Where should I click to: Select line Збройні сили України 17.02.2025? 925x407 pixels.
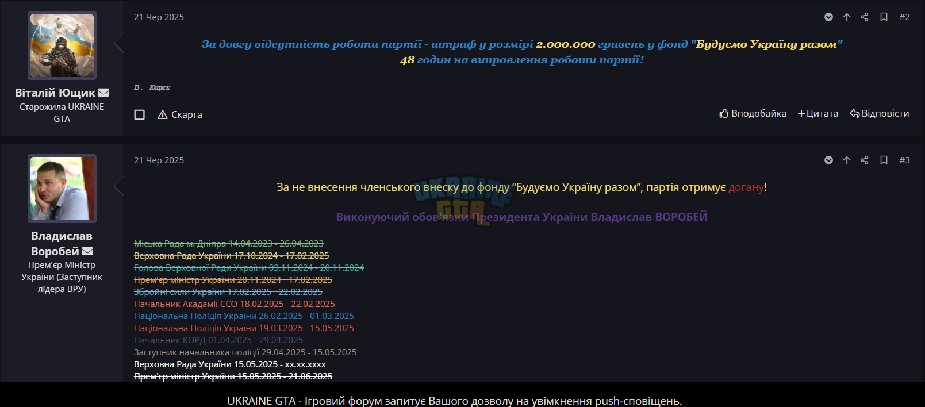click(x=228, y=292)
